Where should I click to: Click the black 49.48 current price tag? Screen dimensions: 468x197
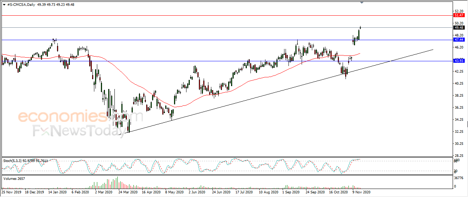458,27
